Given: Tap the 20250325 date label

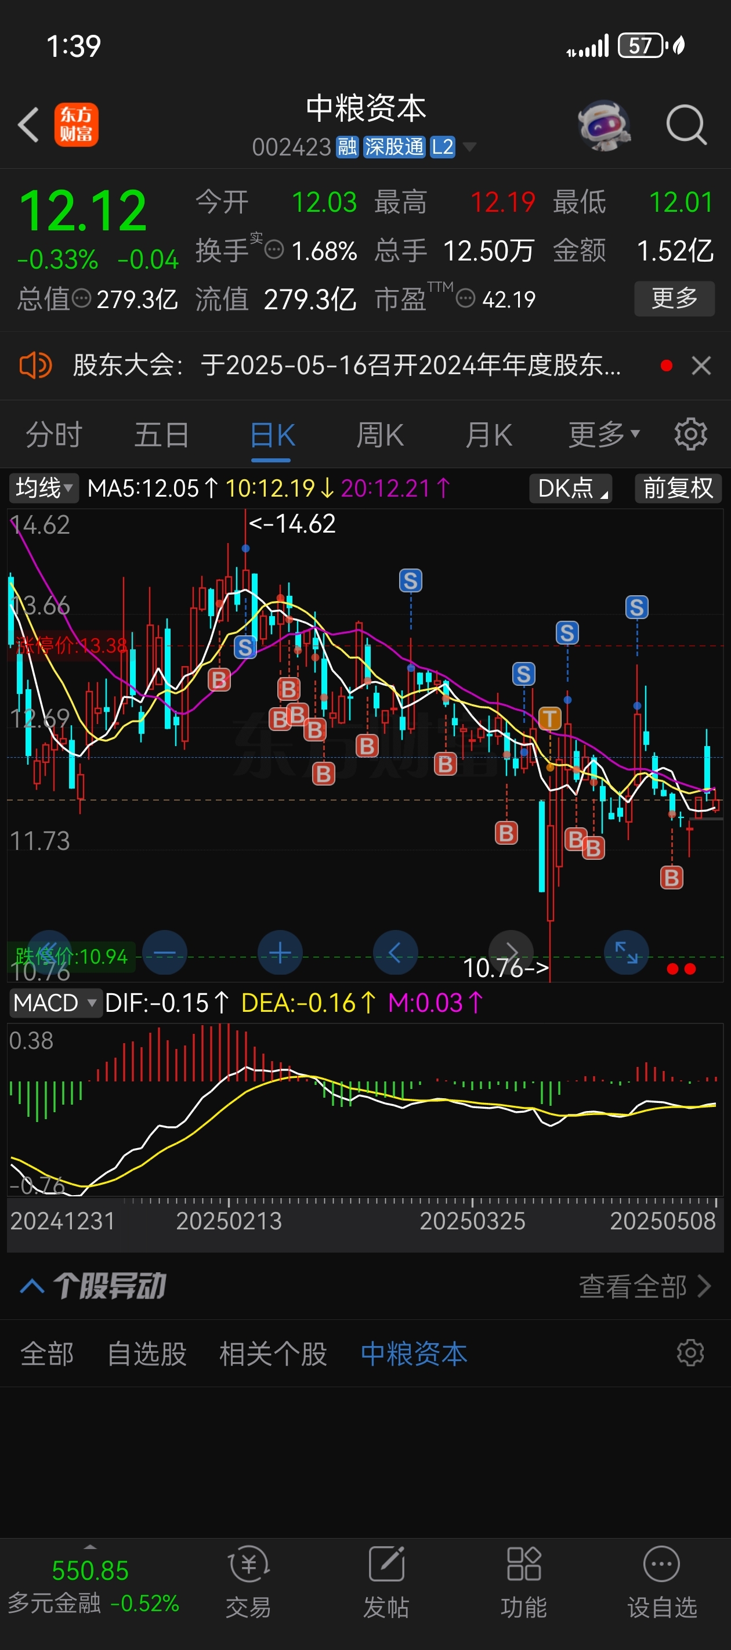Looking at the screenshot, I should pos(472,1221).
